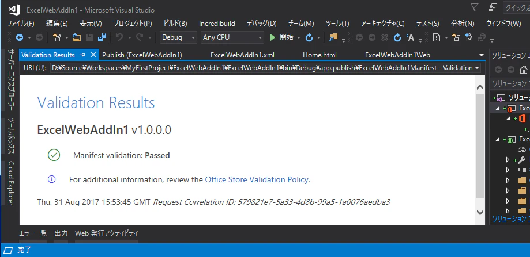Viewport: 530px width, 257px height.
Task: Click the Visual Studio logo icon
Action: [x=14, y=10]
